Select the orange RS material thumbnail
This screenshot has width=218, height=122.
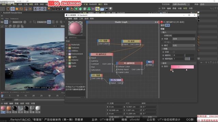(x=9, y=108)
